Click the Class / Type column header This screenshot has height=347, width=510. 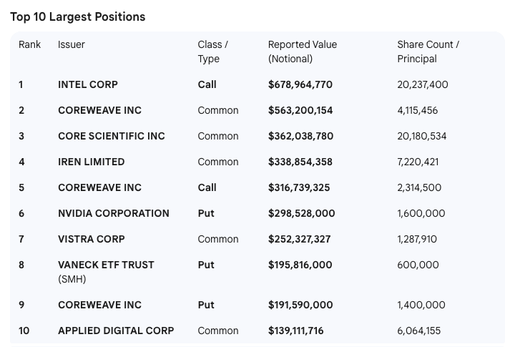coord(212,52)
